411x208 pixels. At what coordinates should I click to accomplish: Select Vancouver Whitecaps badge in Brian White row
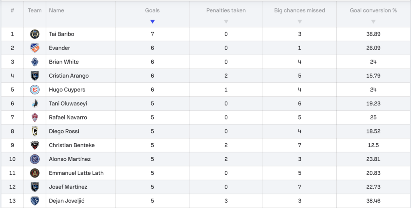pos(35,62)
